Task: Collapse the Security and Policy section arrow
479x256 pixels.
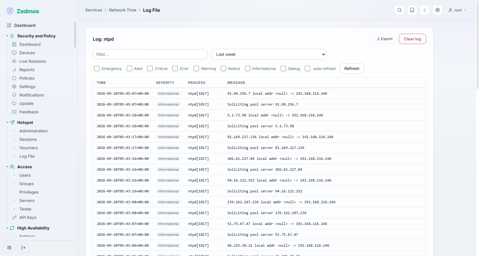Action: click(7, 36)
